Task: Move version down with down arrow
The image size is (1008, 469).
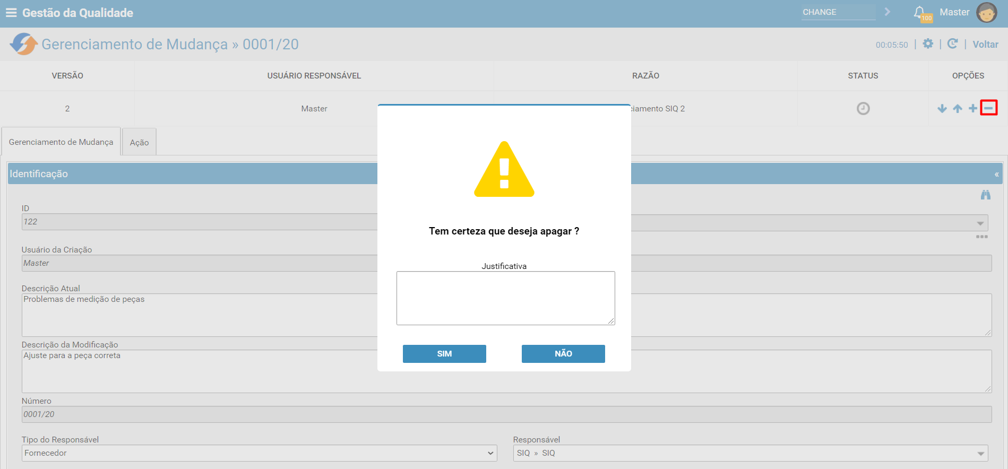Action: tap(942, 108)
